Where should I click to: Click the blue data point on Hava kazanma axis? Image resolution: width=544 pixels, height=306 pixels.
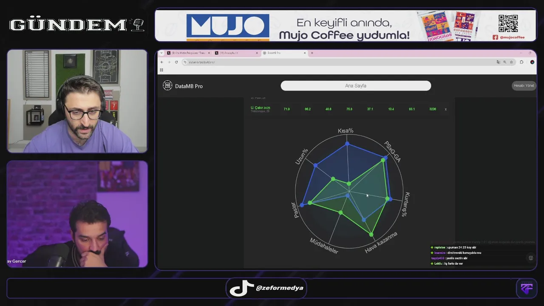click(x=363, y=219)
